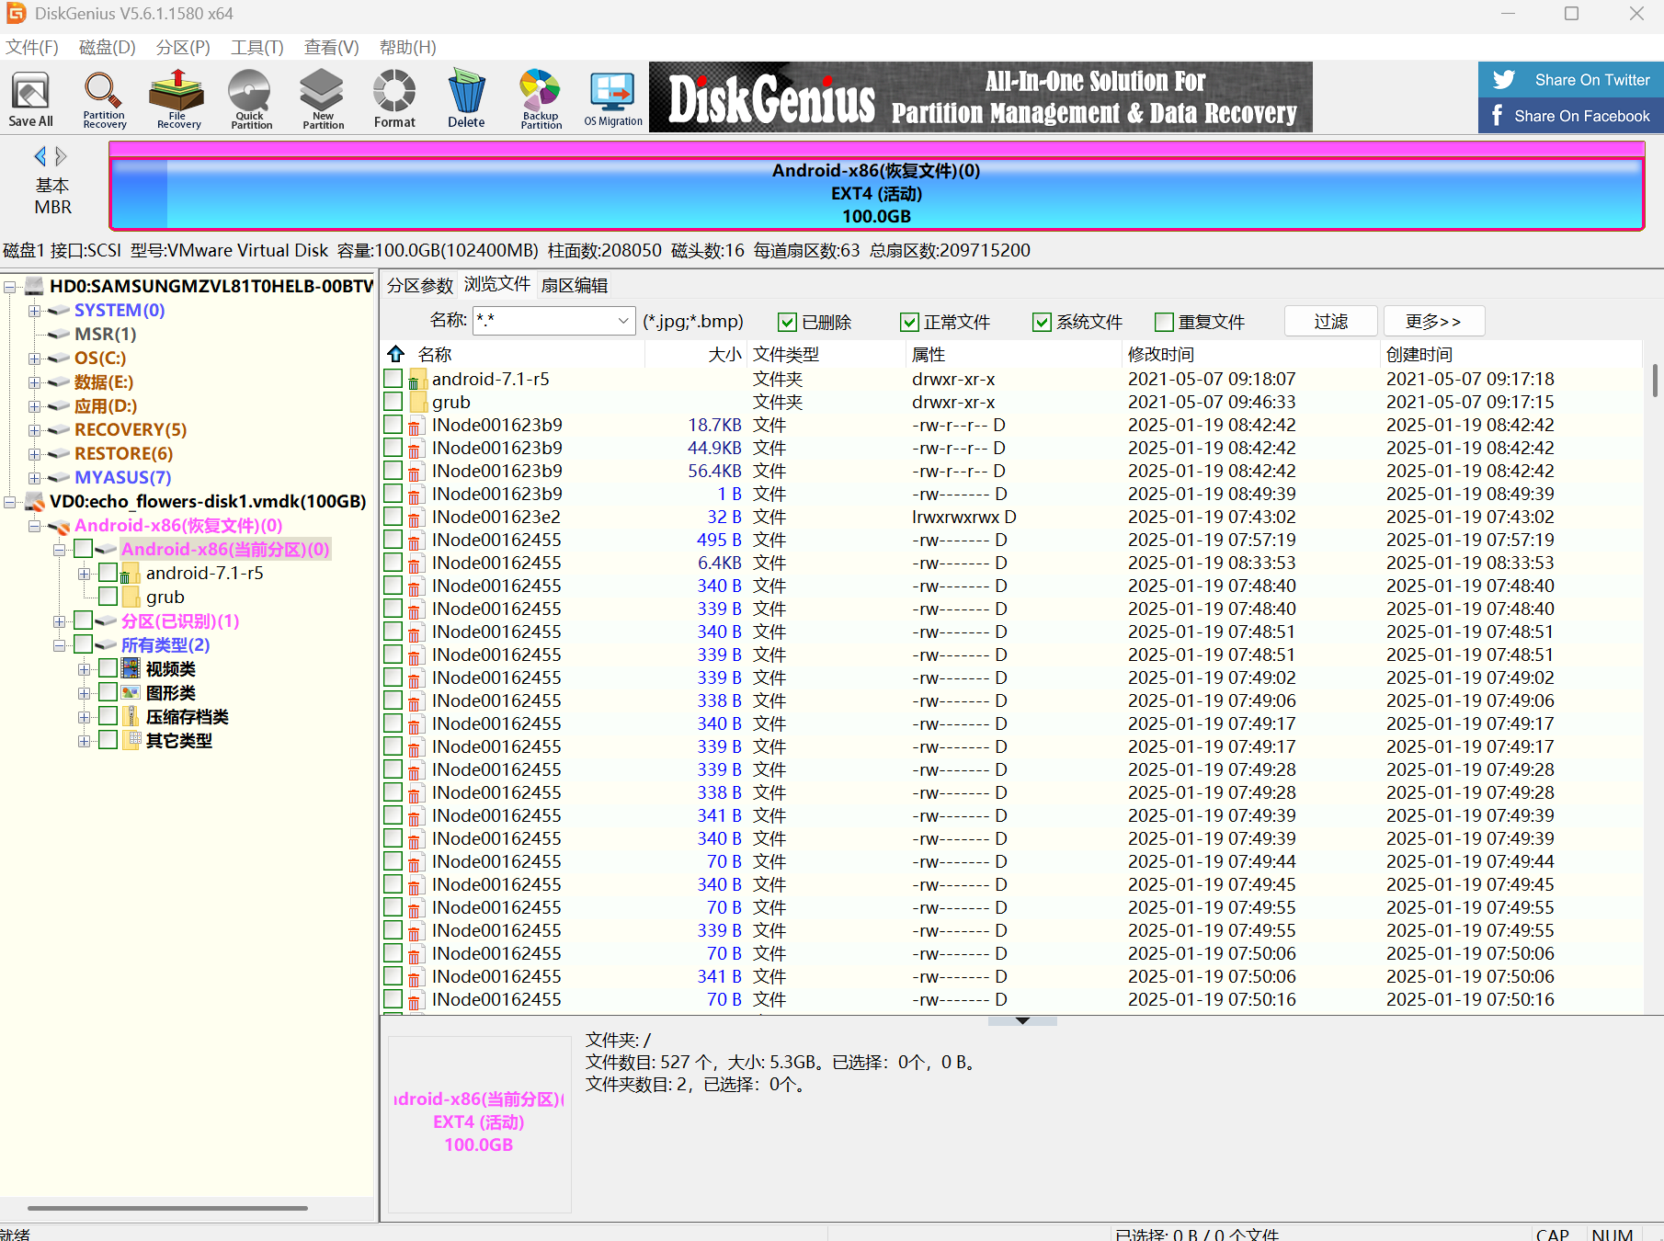
Task: Uncheck the 已删除 filter checkbox
Action: [787, 322]
